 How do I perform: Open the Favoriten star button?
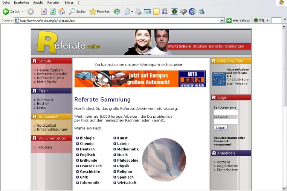click(x=100, y=12)
